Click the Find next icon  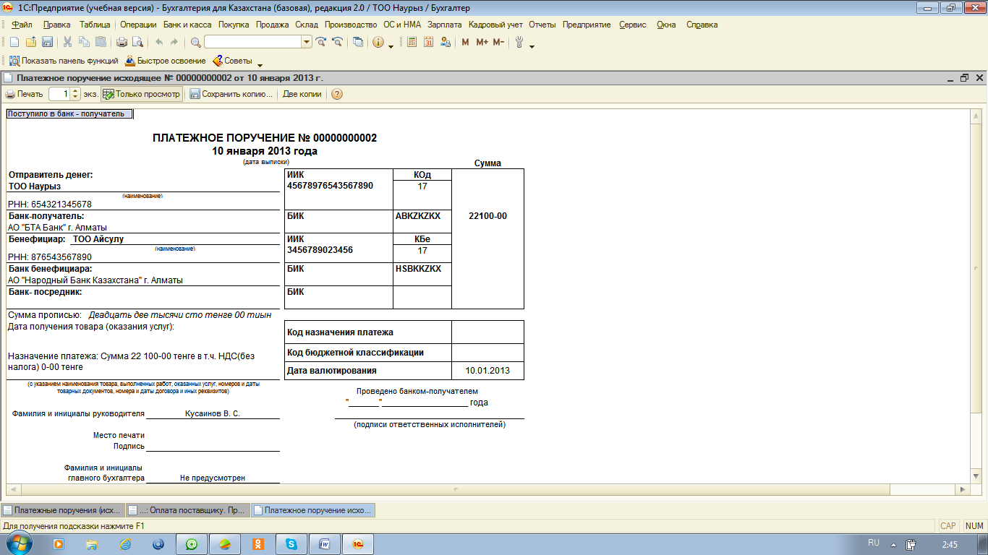click(x=321, y=42)
